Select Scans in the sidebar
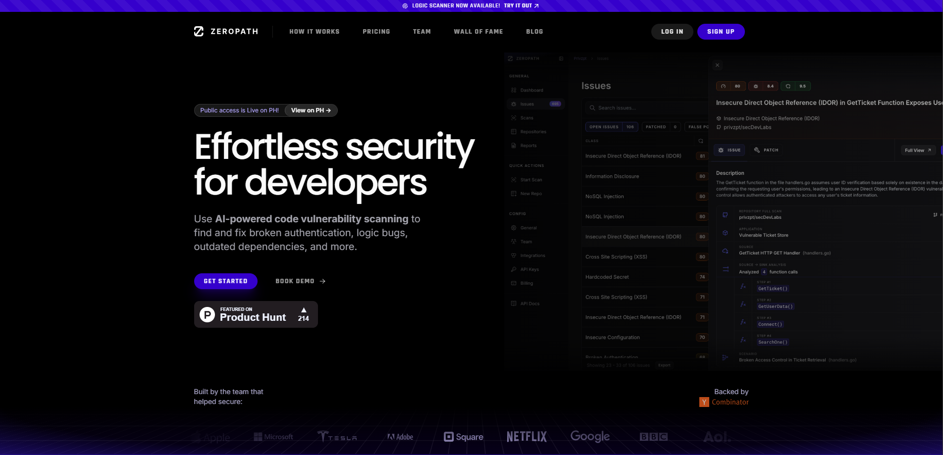This screenshot has height=455, width=943. (526, 118)
